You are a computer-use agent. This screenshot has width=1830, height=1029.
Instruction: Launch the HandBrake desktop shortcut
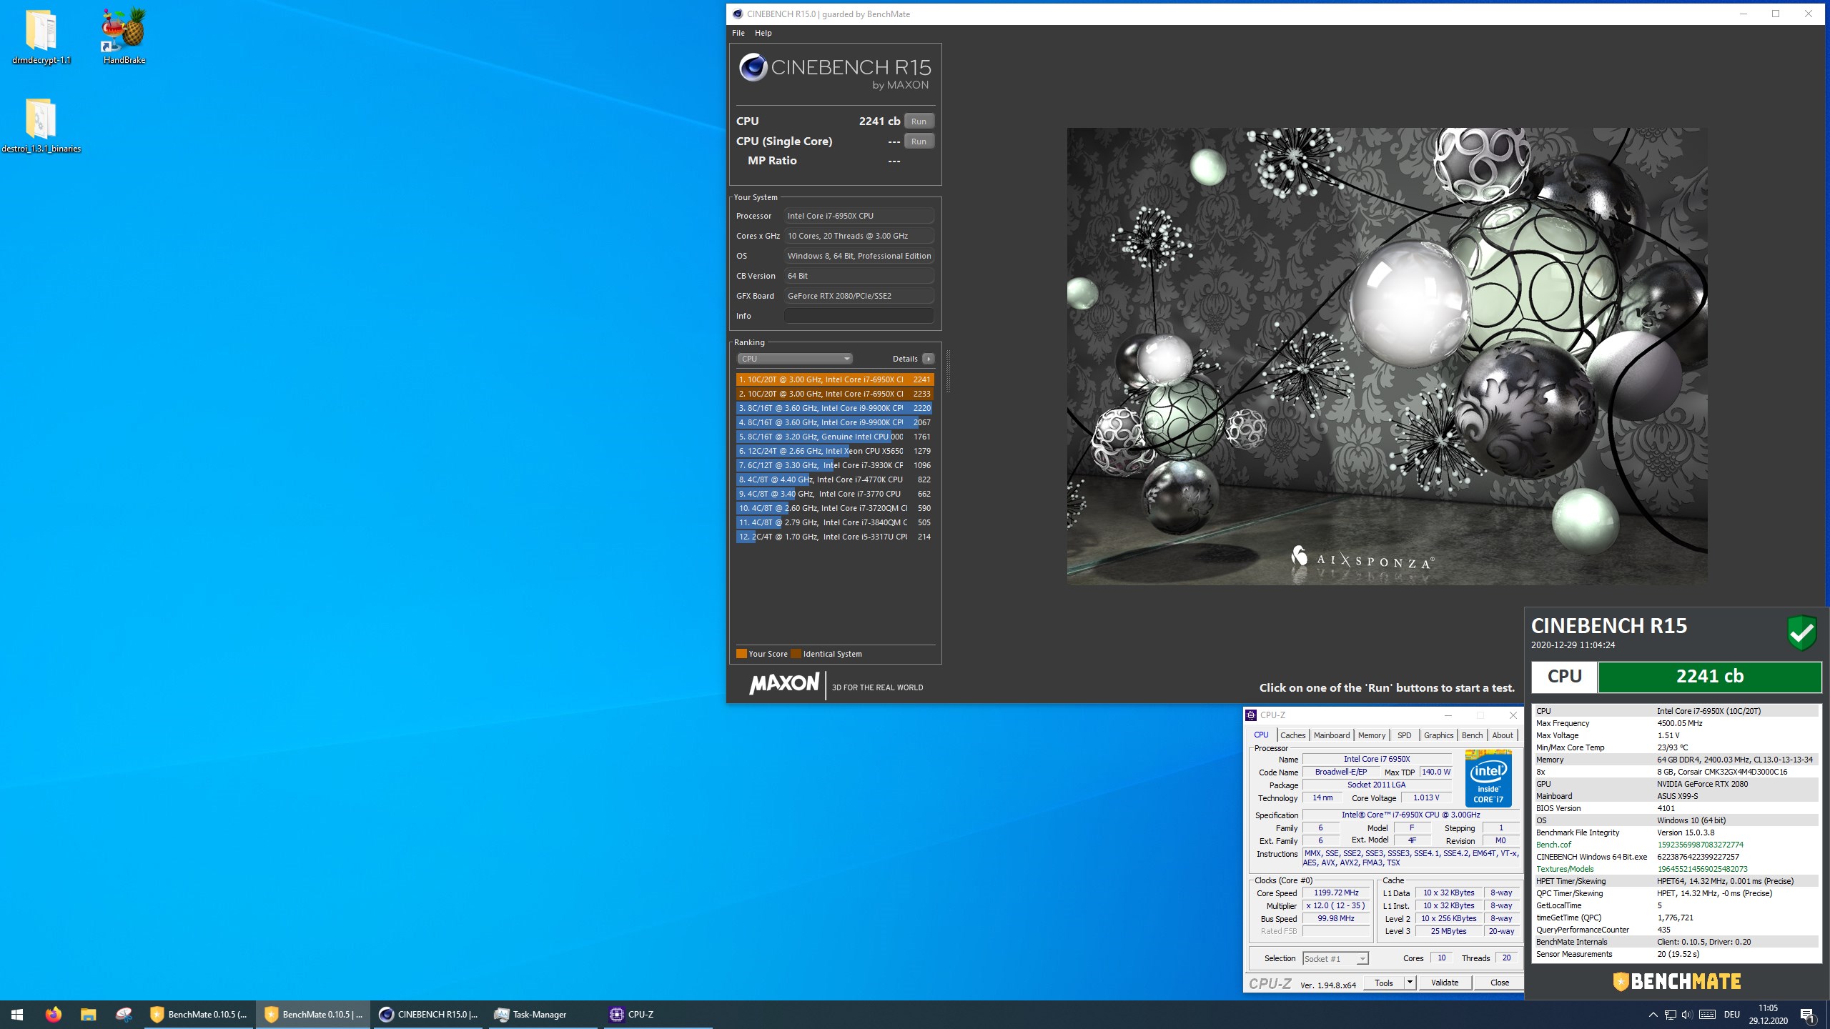(x=124, y=37)
